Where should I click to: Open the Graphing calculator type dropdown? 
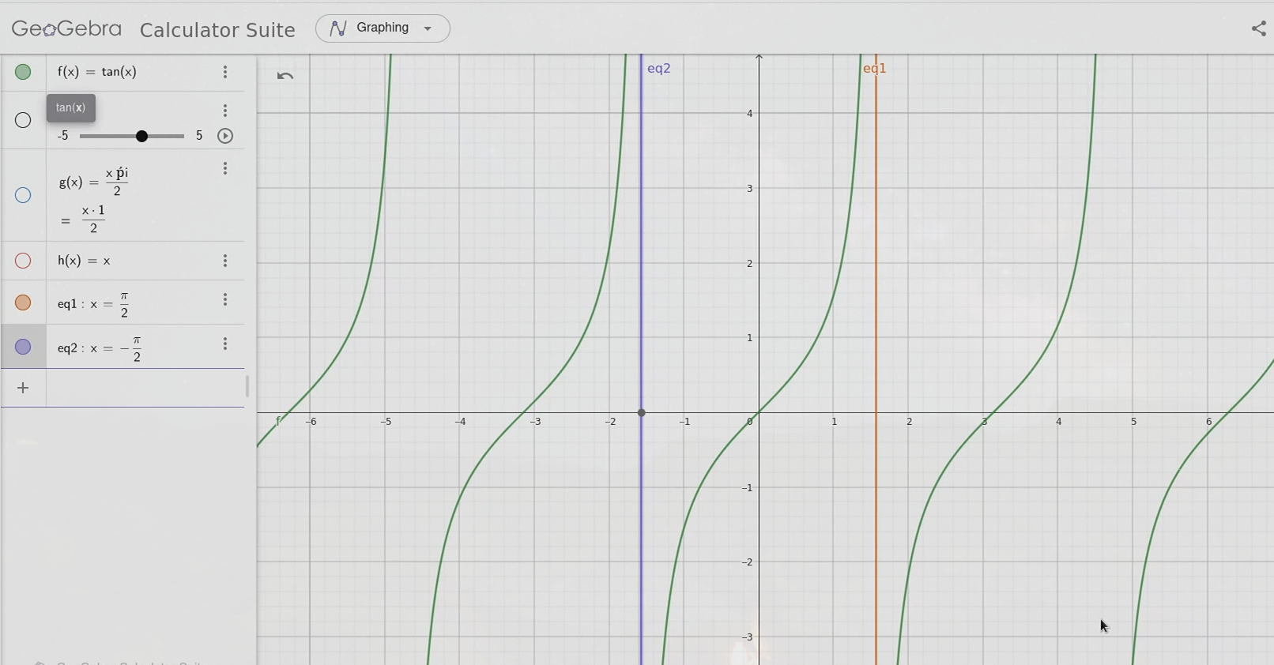[x=383, y=28]
